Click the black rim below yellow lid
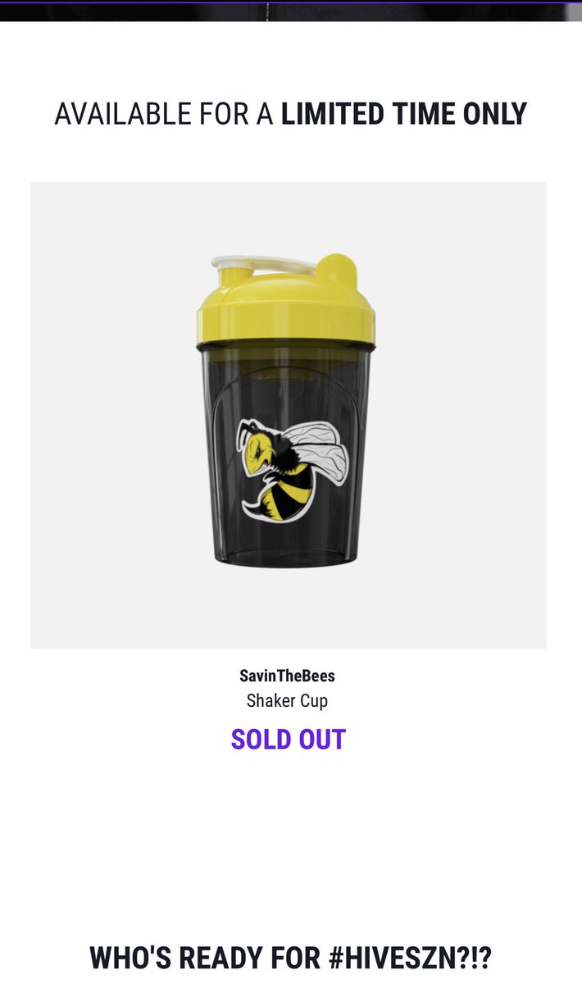 click(x=285, y=347)
